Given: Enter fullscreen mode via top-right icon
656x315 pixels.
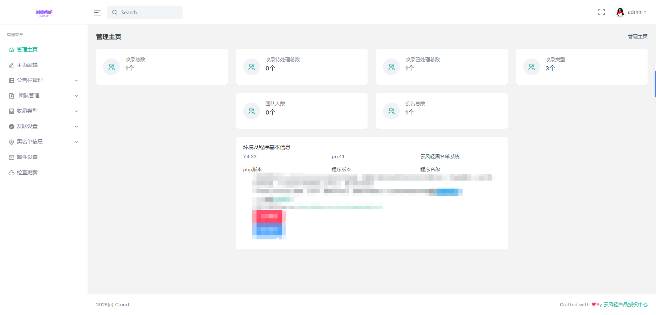Looking at the screenshot, I should (x=602, y=12).
